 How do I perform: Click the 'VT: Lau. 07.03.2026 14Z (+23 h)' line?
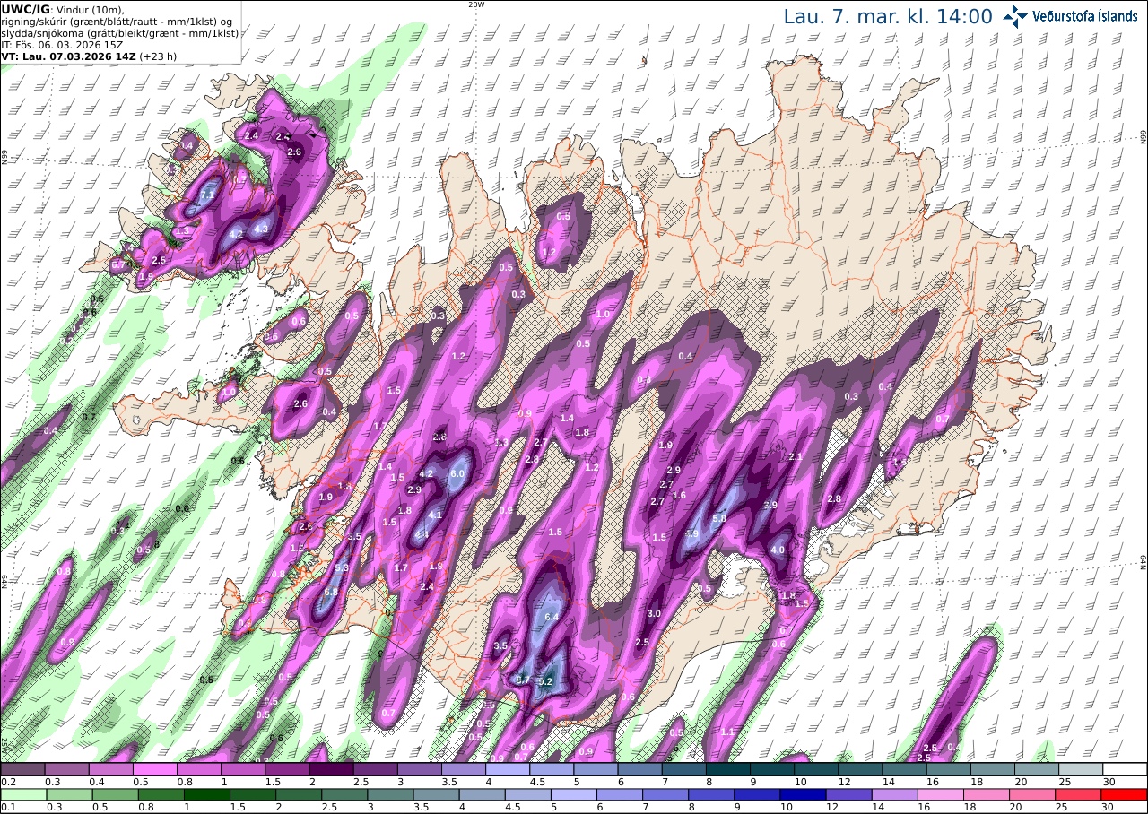(89, 56)
